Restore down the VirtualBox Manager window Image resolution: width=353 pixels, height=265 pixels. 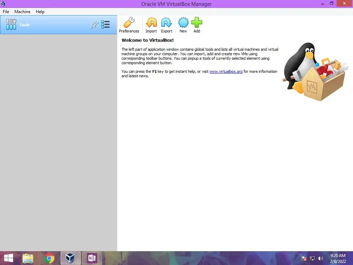coord(332,3)
